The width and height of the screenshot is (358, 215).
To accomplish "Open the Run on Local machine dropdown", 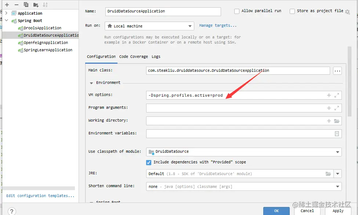I will click(x=149, y=26).
